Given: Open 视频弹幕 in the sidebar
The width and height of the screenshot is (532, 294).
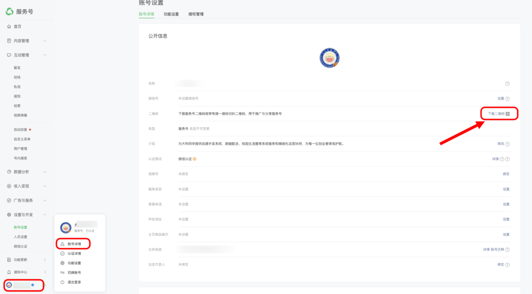Looking at the screenshot, I should coord(20,115).
